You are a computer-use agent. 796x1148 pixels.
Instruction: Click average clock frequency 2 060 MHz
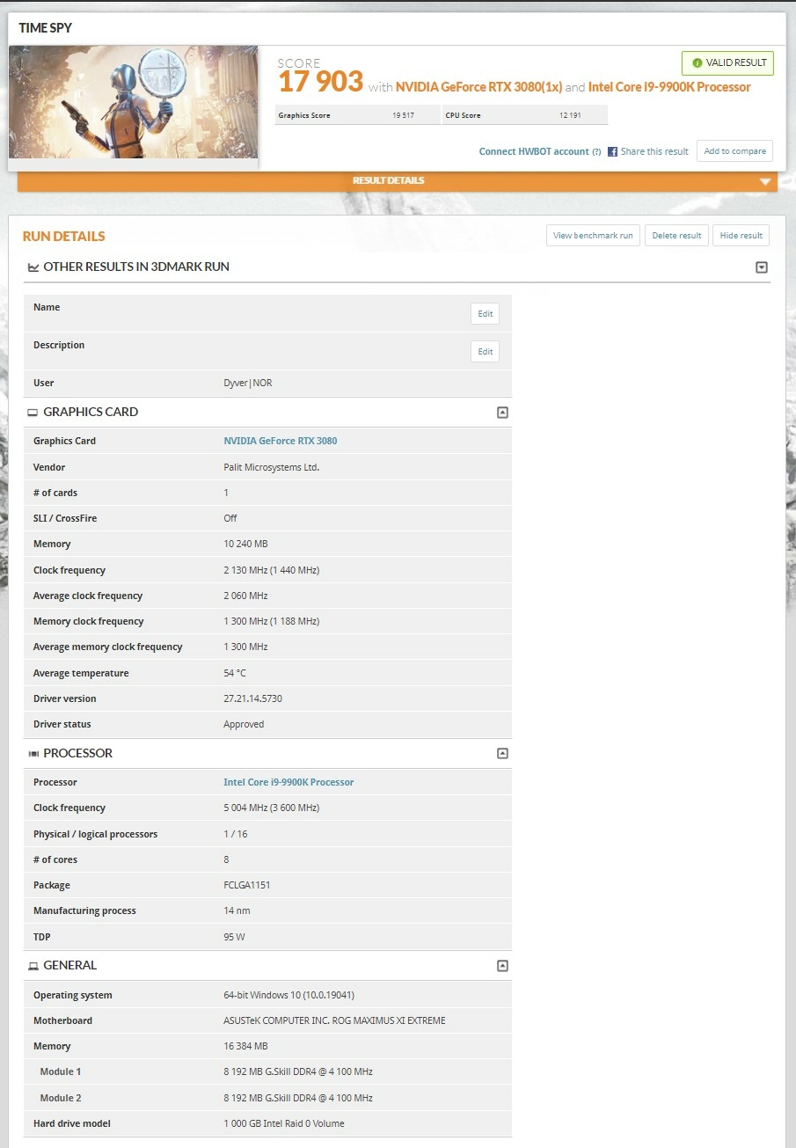pos(245,596)
